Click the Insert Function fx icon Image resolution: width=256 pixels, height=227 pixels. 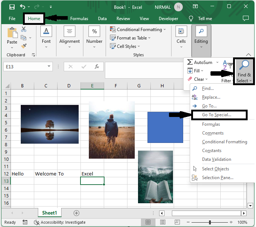tap(97, 67)
